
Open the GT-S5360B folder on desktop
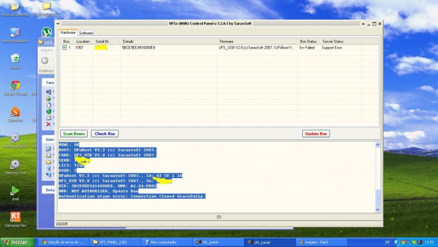[47, 8]
